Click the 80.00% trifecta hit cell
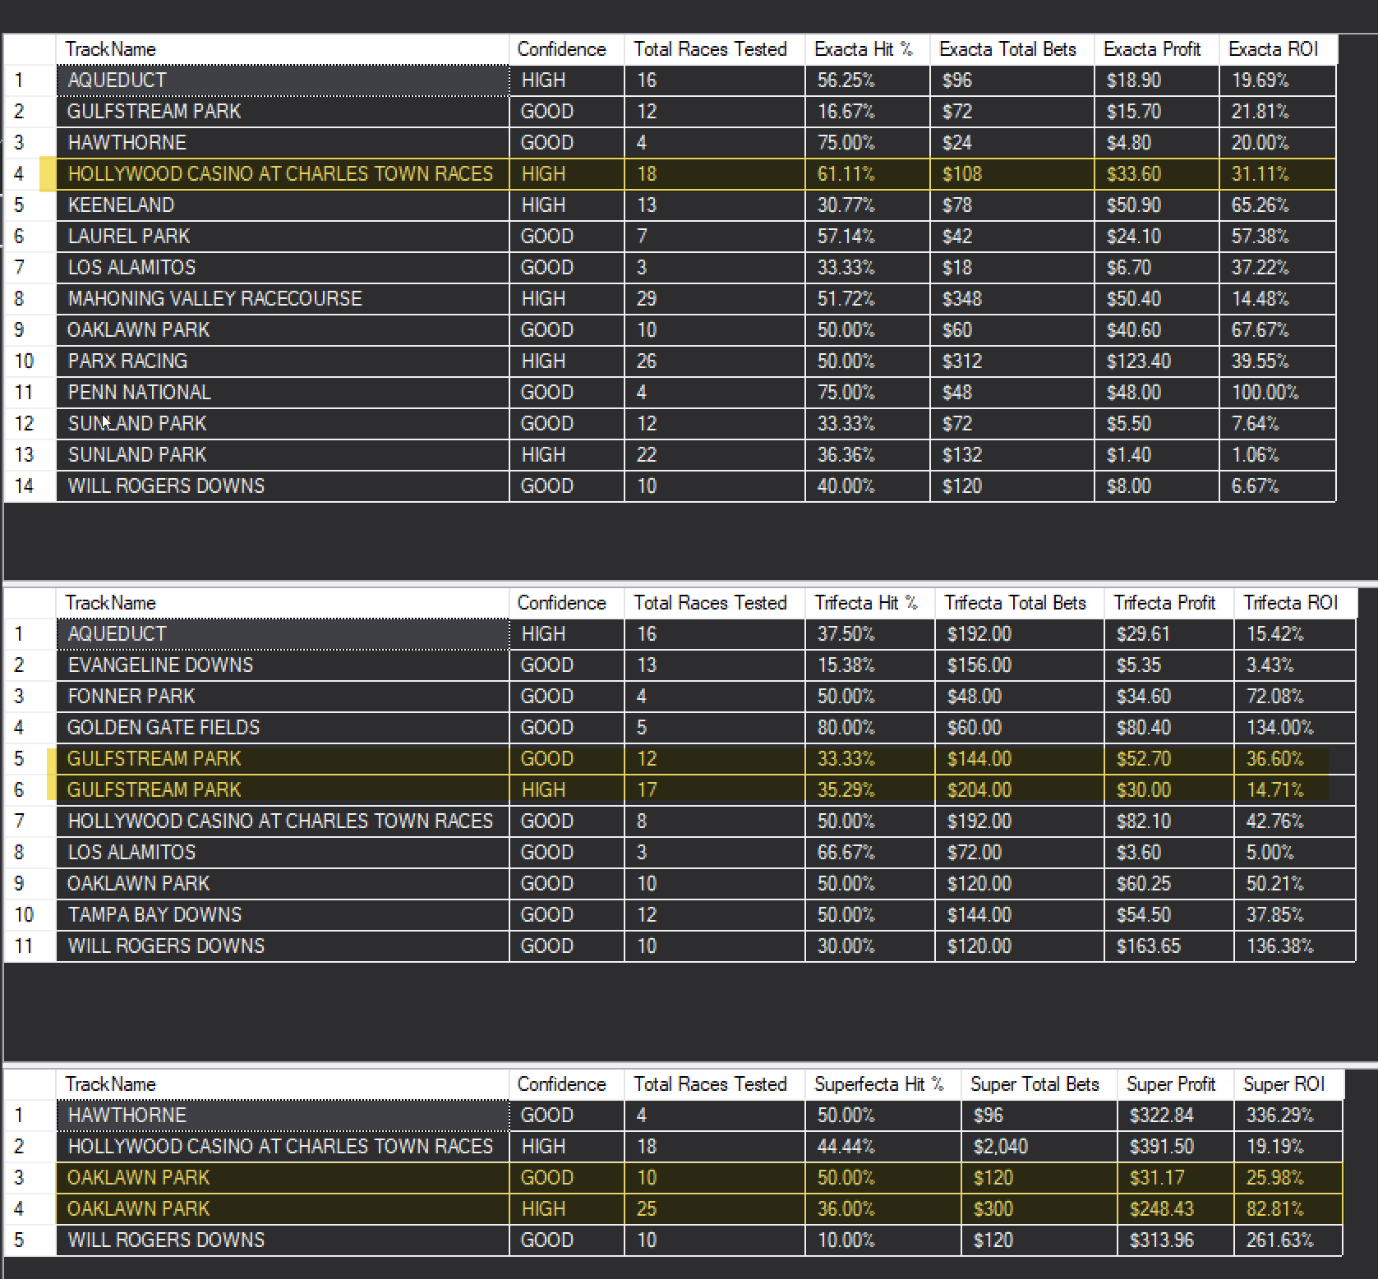Screen dimensions: 1378x1279 tap(870, 728)
